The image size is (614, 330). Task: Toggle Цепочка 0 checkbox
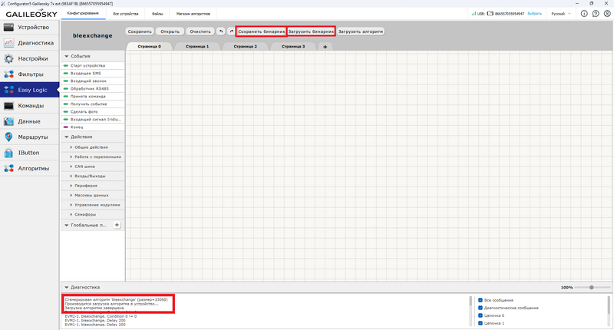pos(480,315)
